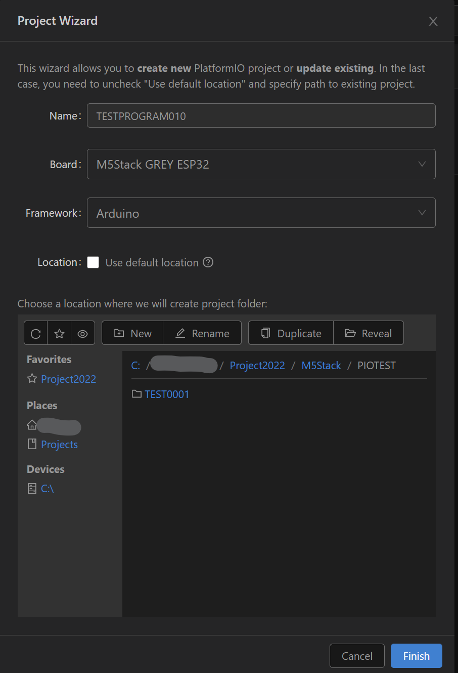Toggle hidden files with the eye icon
Viewport: 458px width, 673px height.
[x=83, y=333]
